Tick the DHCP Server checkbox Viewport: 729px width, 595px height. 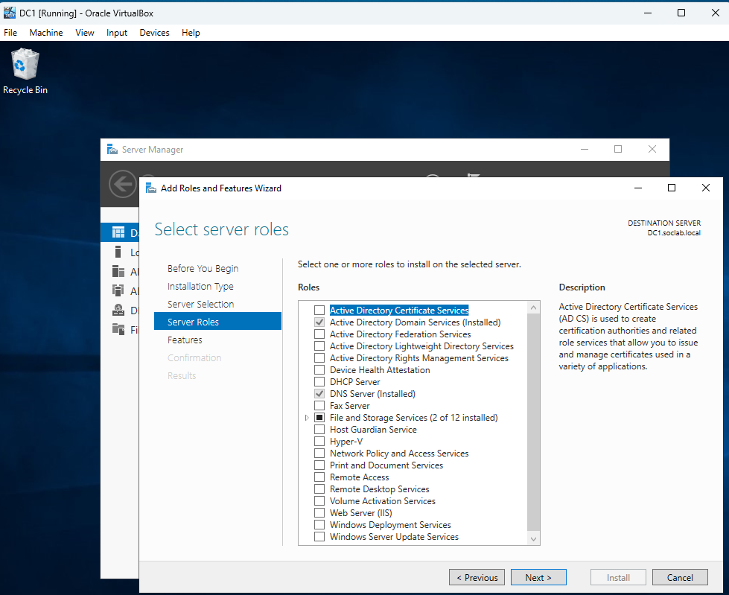[319, 381]
